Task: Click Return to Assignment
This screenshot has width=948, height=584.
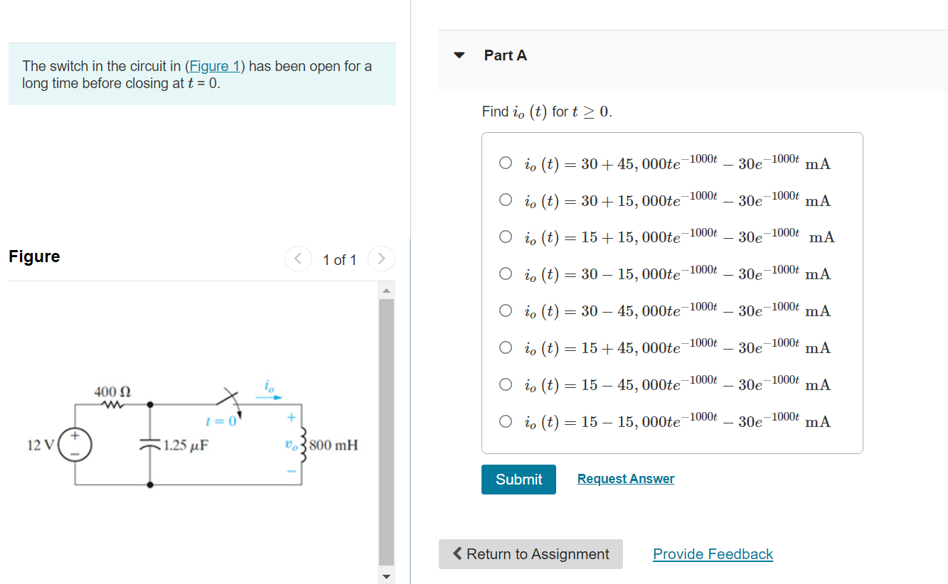Action: coord(531,554)
